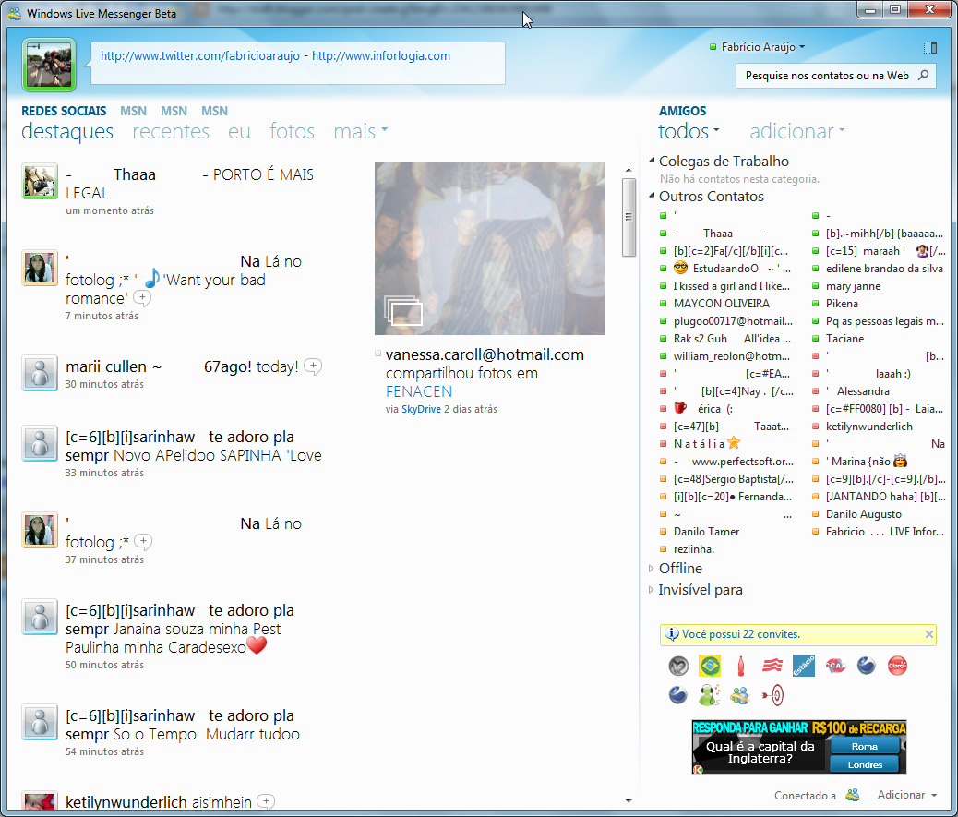Click marii cullen's default avatar
Screen dimensions: 958x817
41,373
